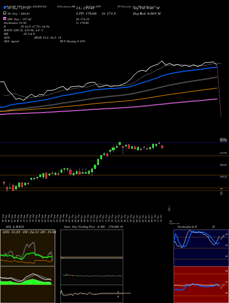Click the last red candlestick on 14 Oct

[162, 147]
